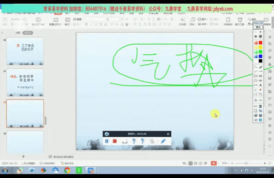Stop the recording with red button
274x178 pixels.
tap(115, 141)
